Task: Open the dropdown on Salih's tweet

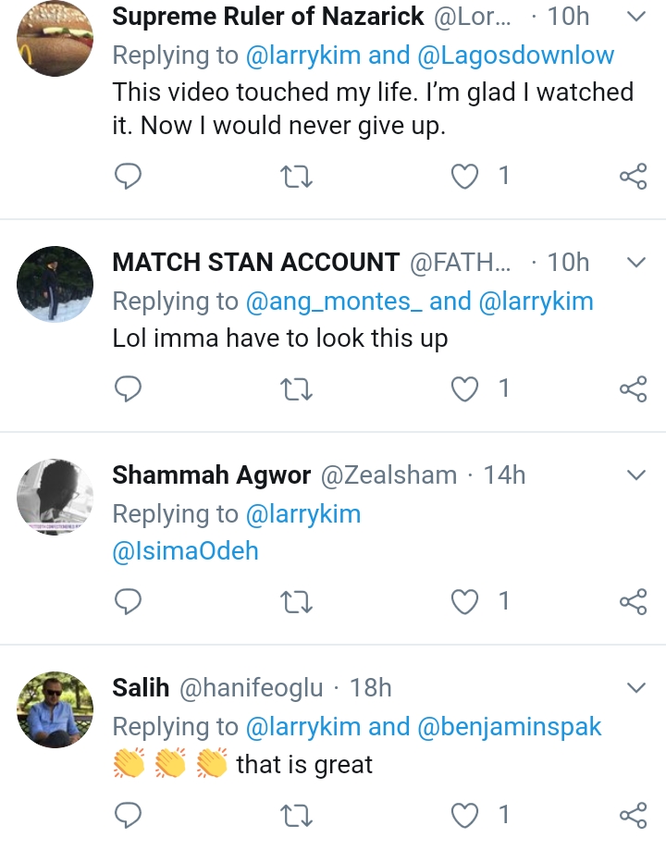Action: tap(636, 688)
